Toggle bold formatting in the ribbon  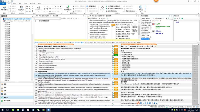point(27,6)
